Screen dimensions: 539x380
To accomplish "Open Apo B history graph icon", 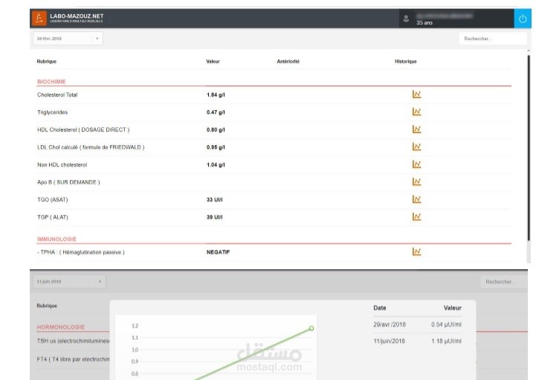I will (x=416, y=181).
